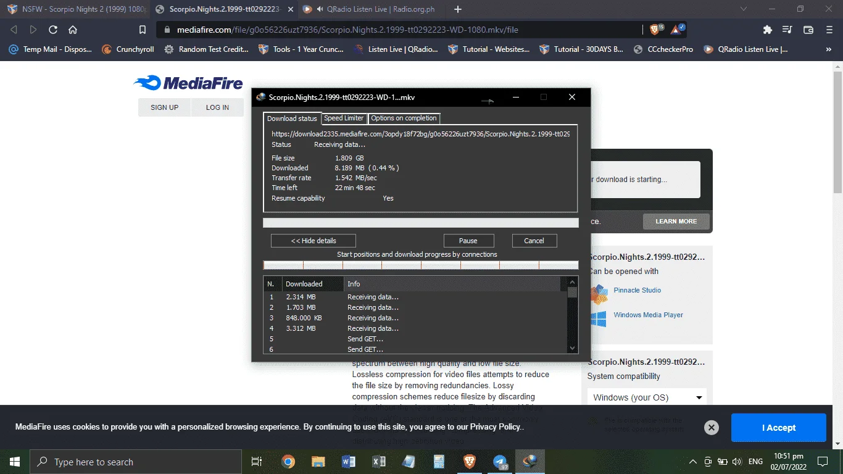Open Crunchyroll bookmark
843x474 pixels.
coord(128,49)
